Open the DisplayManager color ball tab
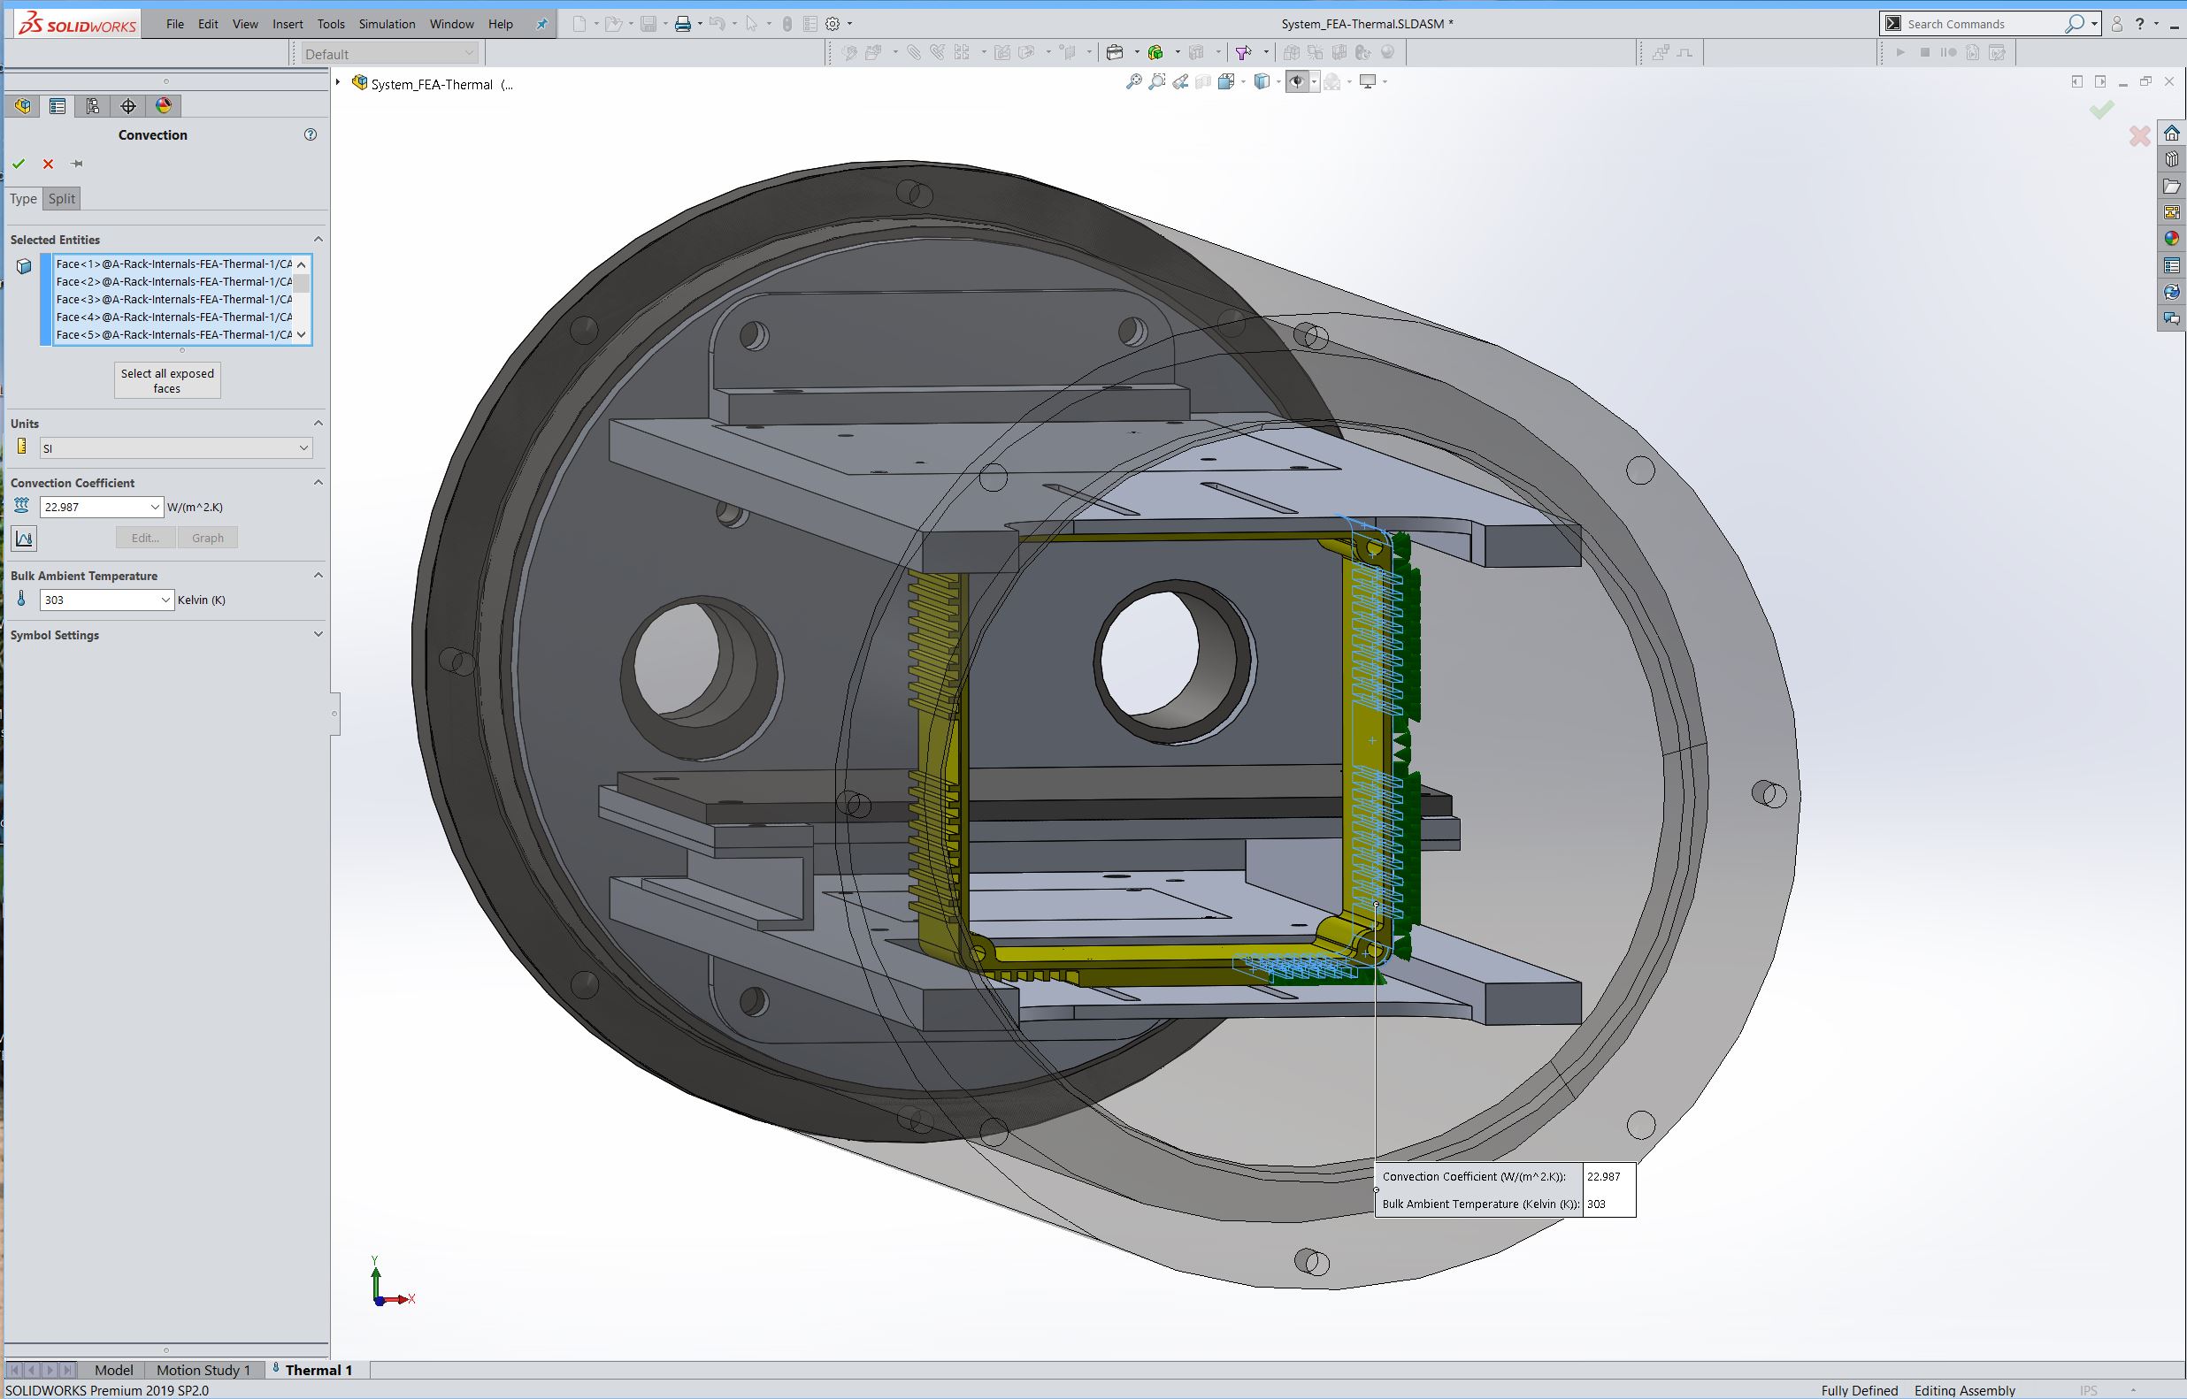Viewport: 2187px width, 1399px height. pyautogui.click(x=164, y=106)
